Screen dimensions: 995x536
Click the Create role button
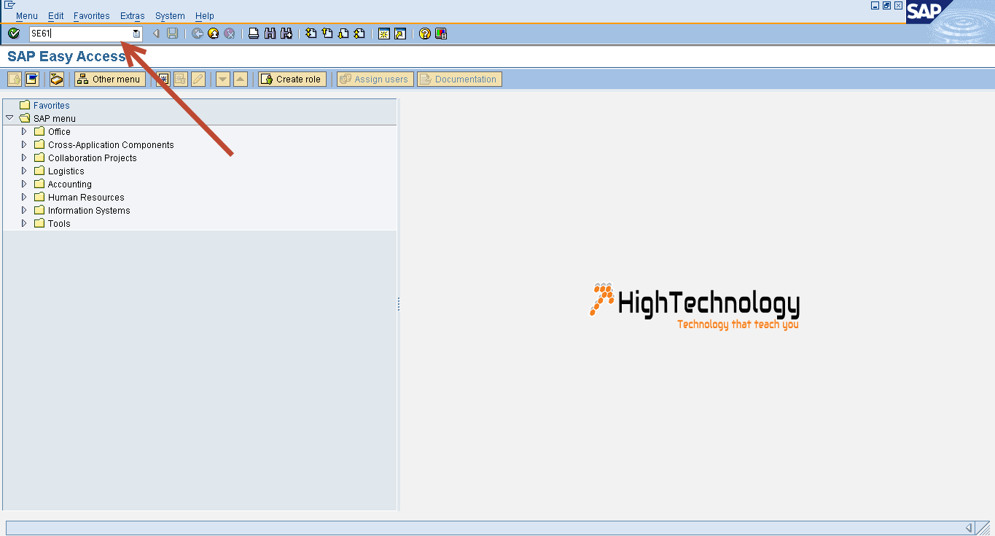coord(292,79)
